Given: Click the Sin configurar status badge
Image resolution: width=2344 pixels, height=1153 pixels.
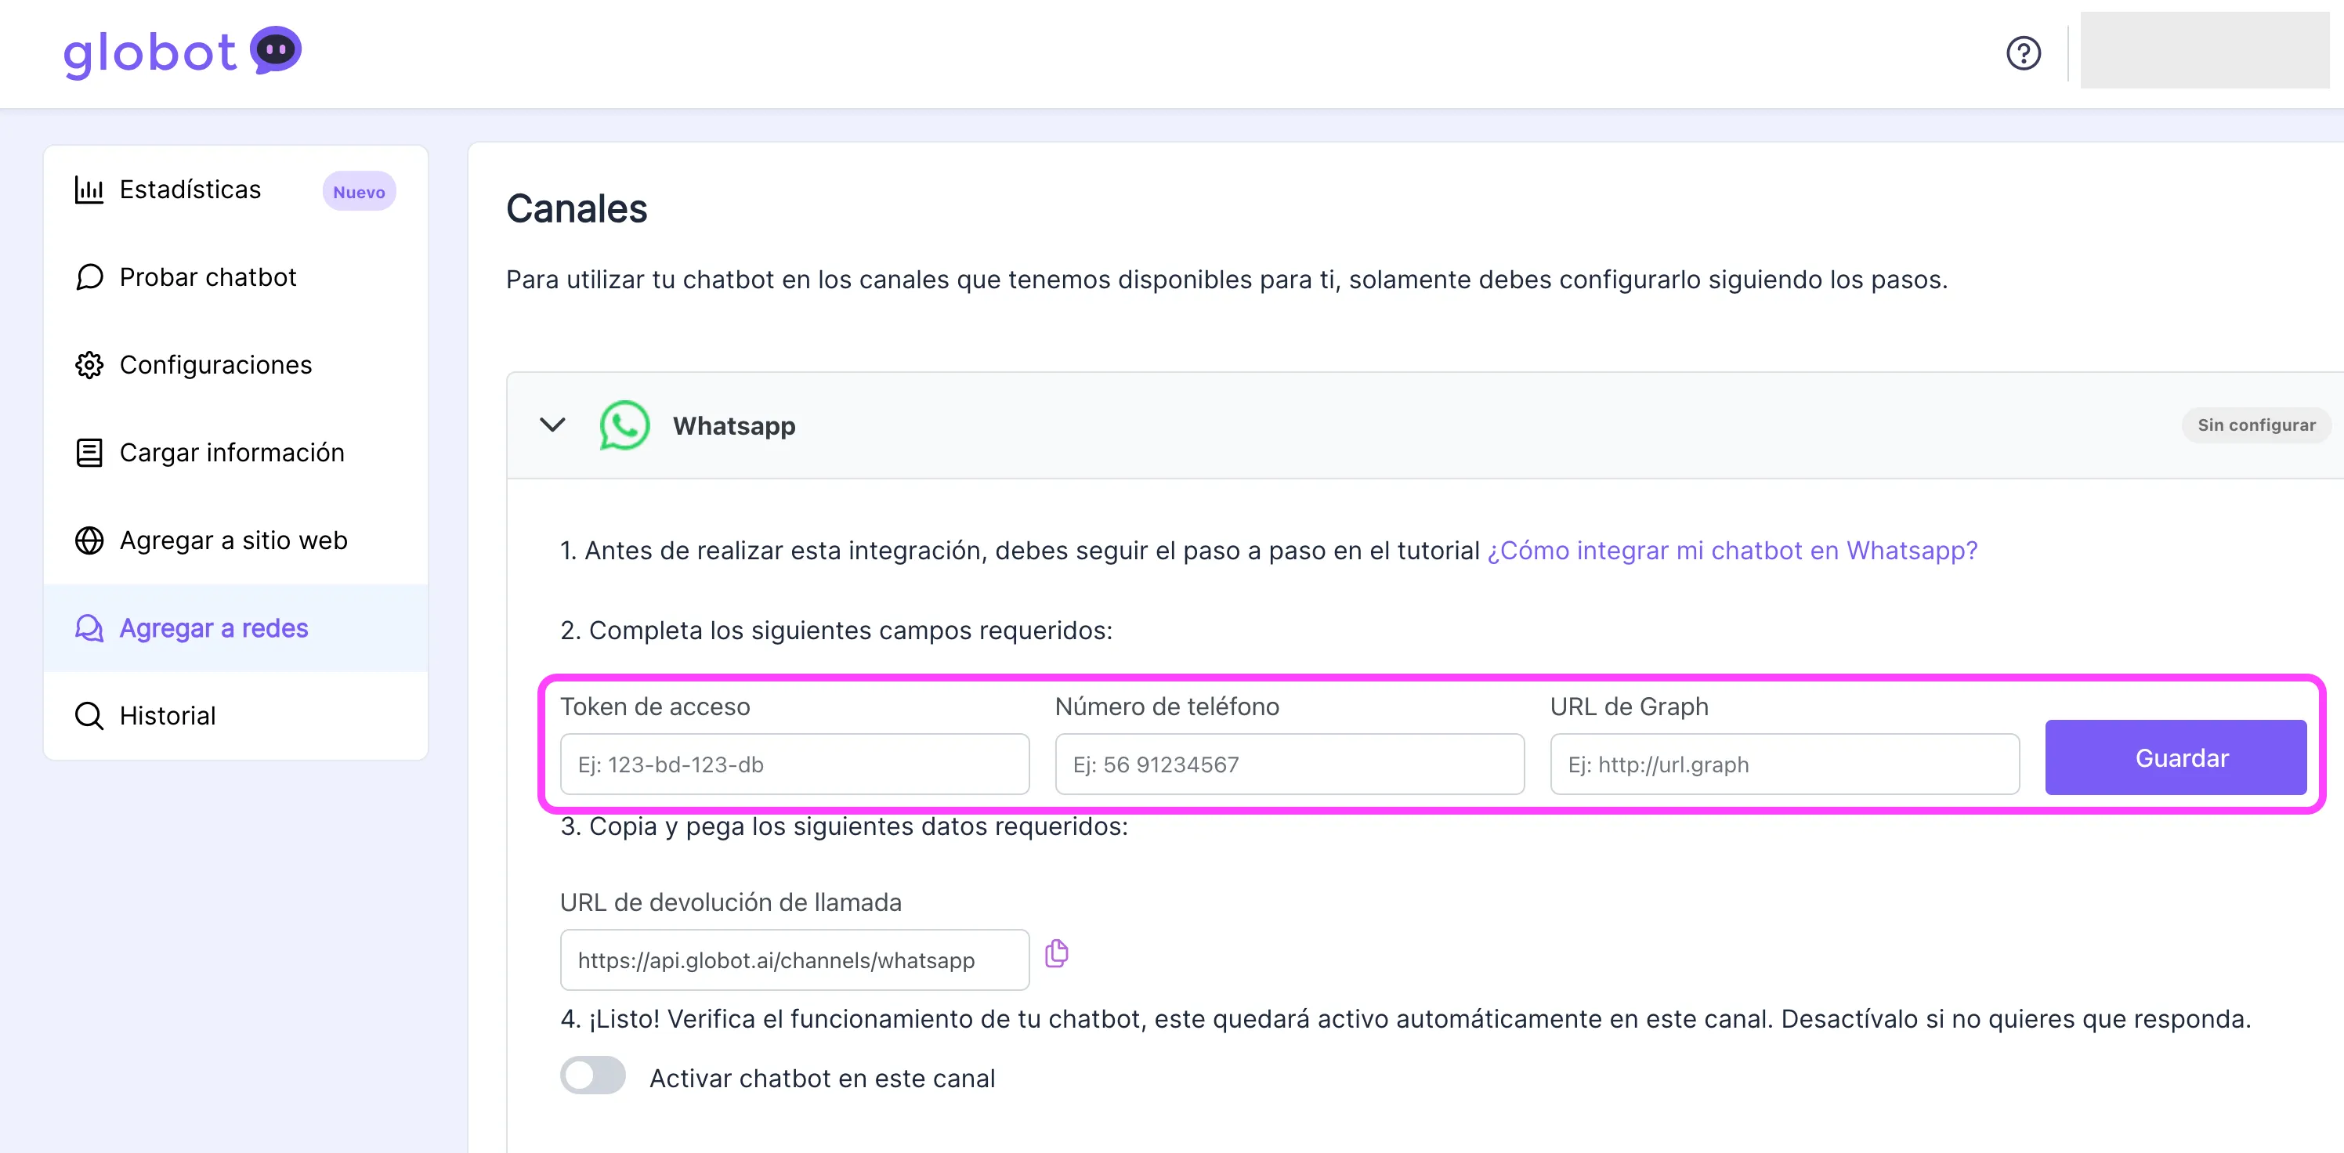Looking at the screenshot, I should pos(2255,425).
